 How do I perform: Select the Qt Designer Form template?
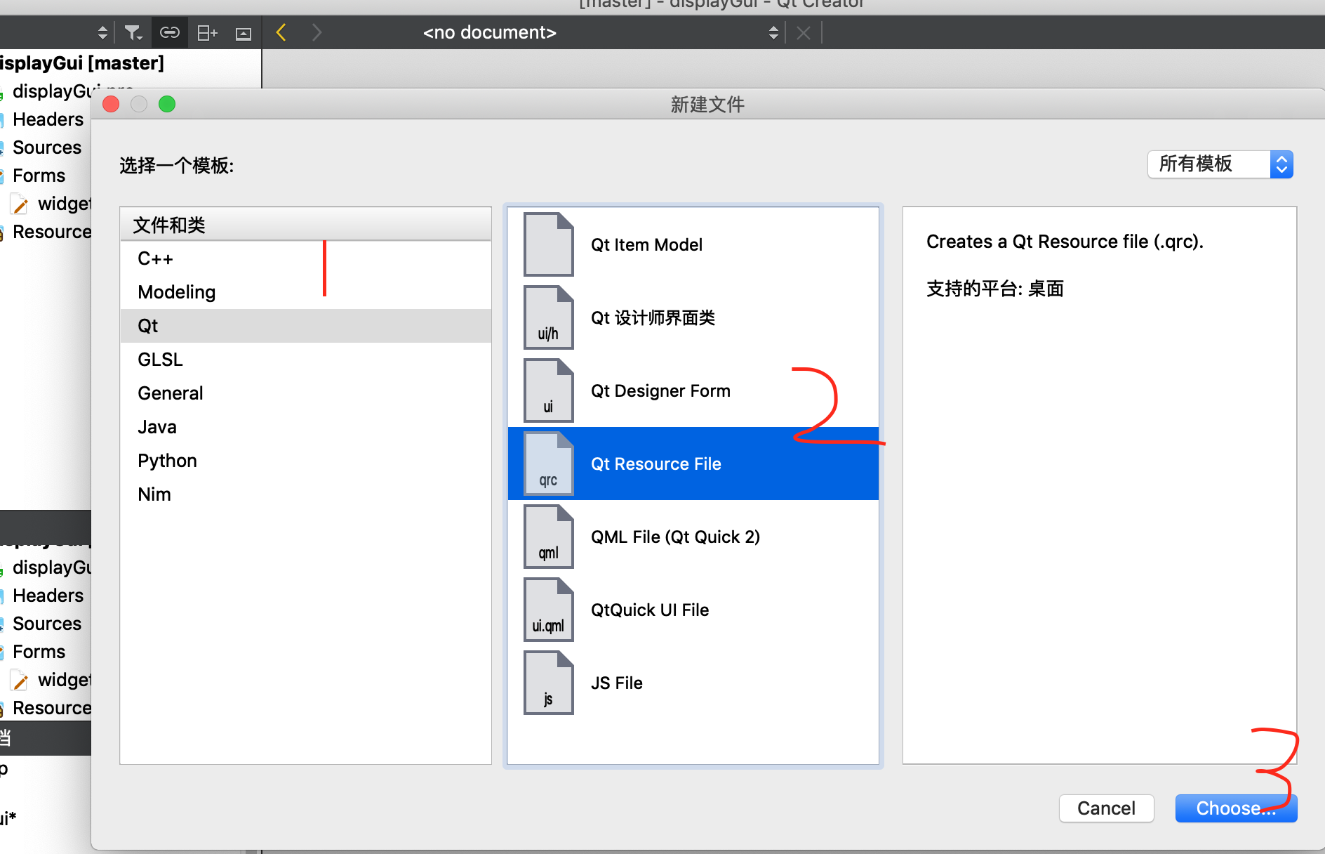[x=660, y=390]
